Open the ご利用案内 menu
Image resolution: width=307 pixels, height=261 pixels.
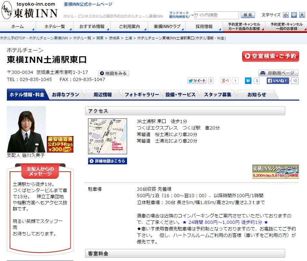[129, 26]
